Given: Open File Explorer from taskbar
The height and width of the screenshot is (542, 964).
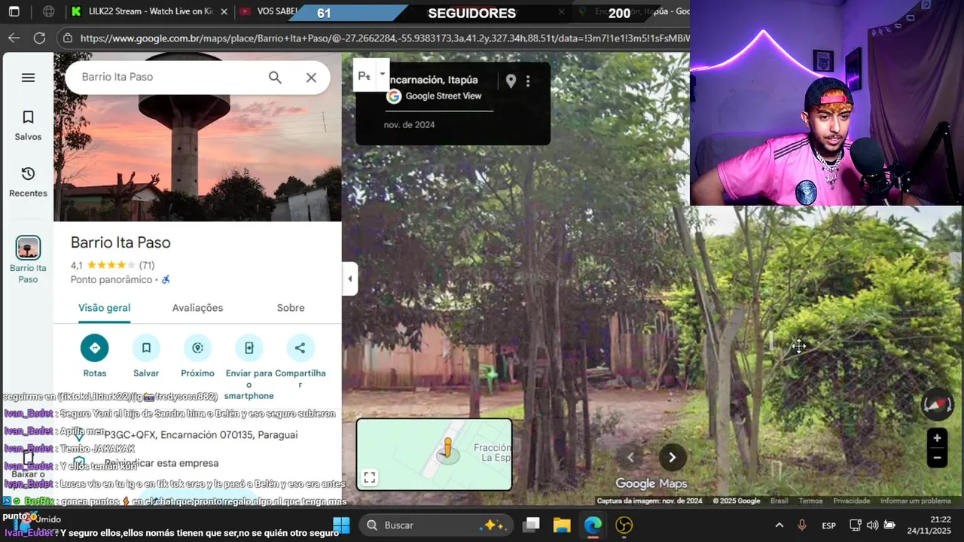Looking at the screenshot, I should (562, 525).
